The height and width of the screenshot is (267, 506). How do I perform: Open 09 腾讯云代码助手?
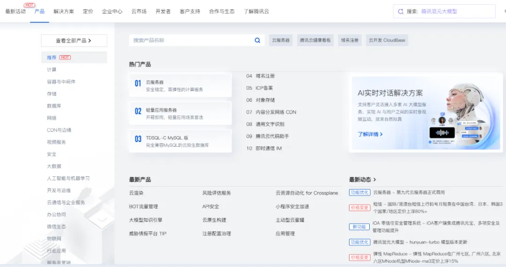pos(268,136)
